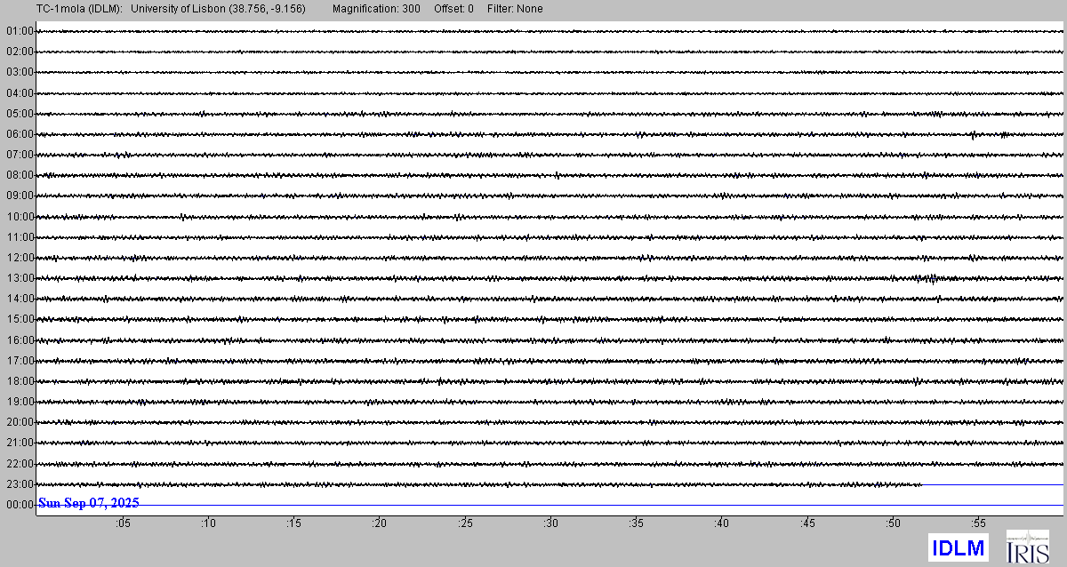Viewport: 1067px width, 567px height.
Task: Click the :05 minute axis marker
Action: click(x=123, y=523)
